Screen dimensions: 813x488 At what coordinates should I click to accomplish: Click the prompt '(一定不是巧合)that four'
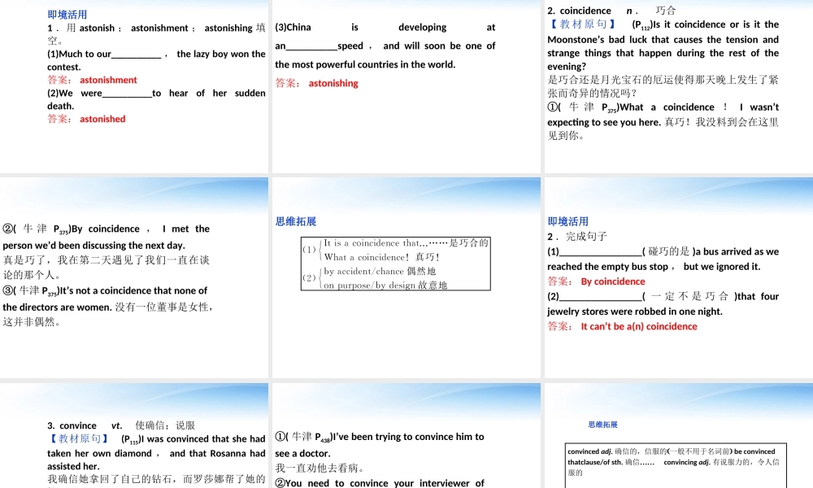pos(711,296)
